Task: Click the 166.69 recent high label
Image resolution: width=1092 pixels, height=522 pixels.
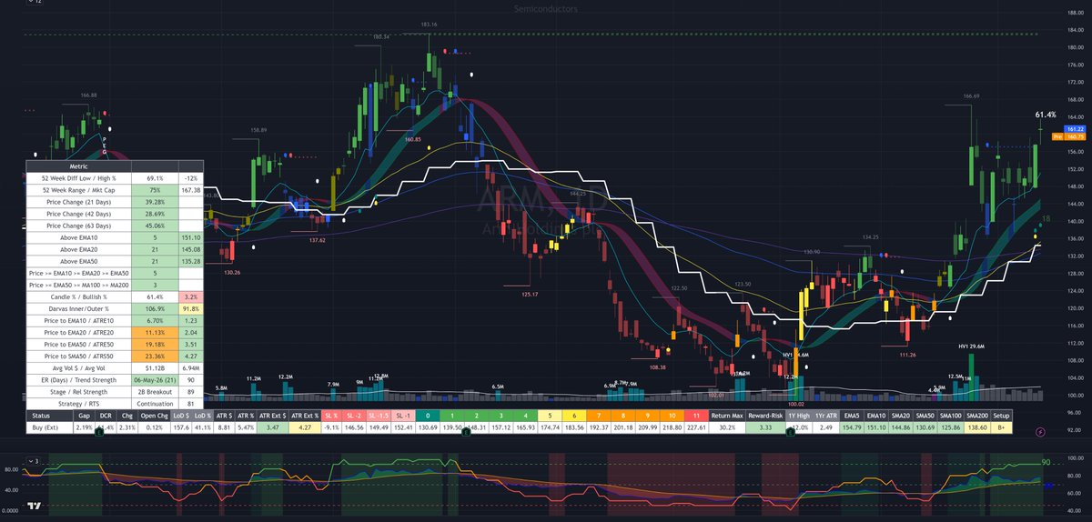Action: click(x=972, y=95)
